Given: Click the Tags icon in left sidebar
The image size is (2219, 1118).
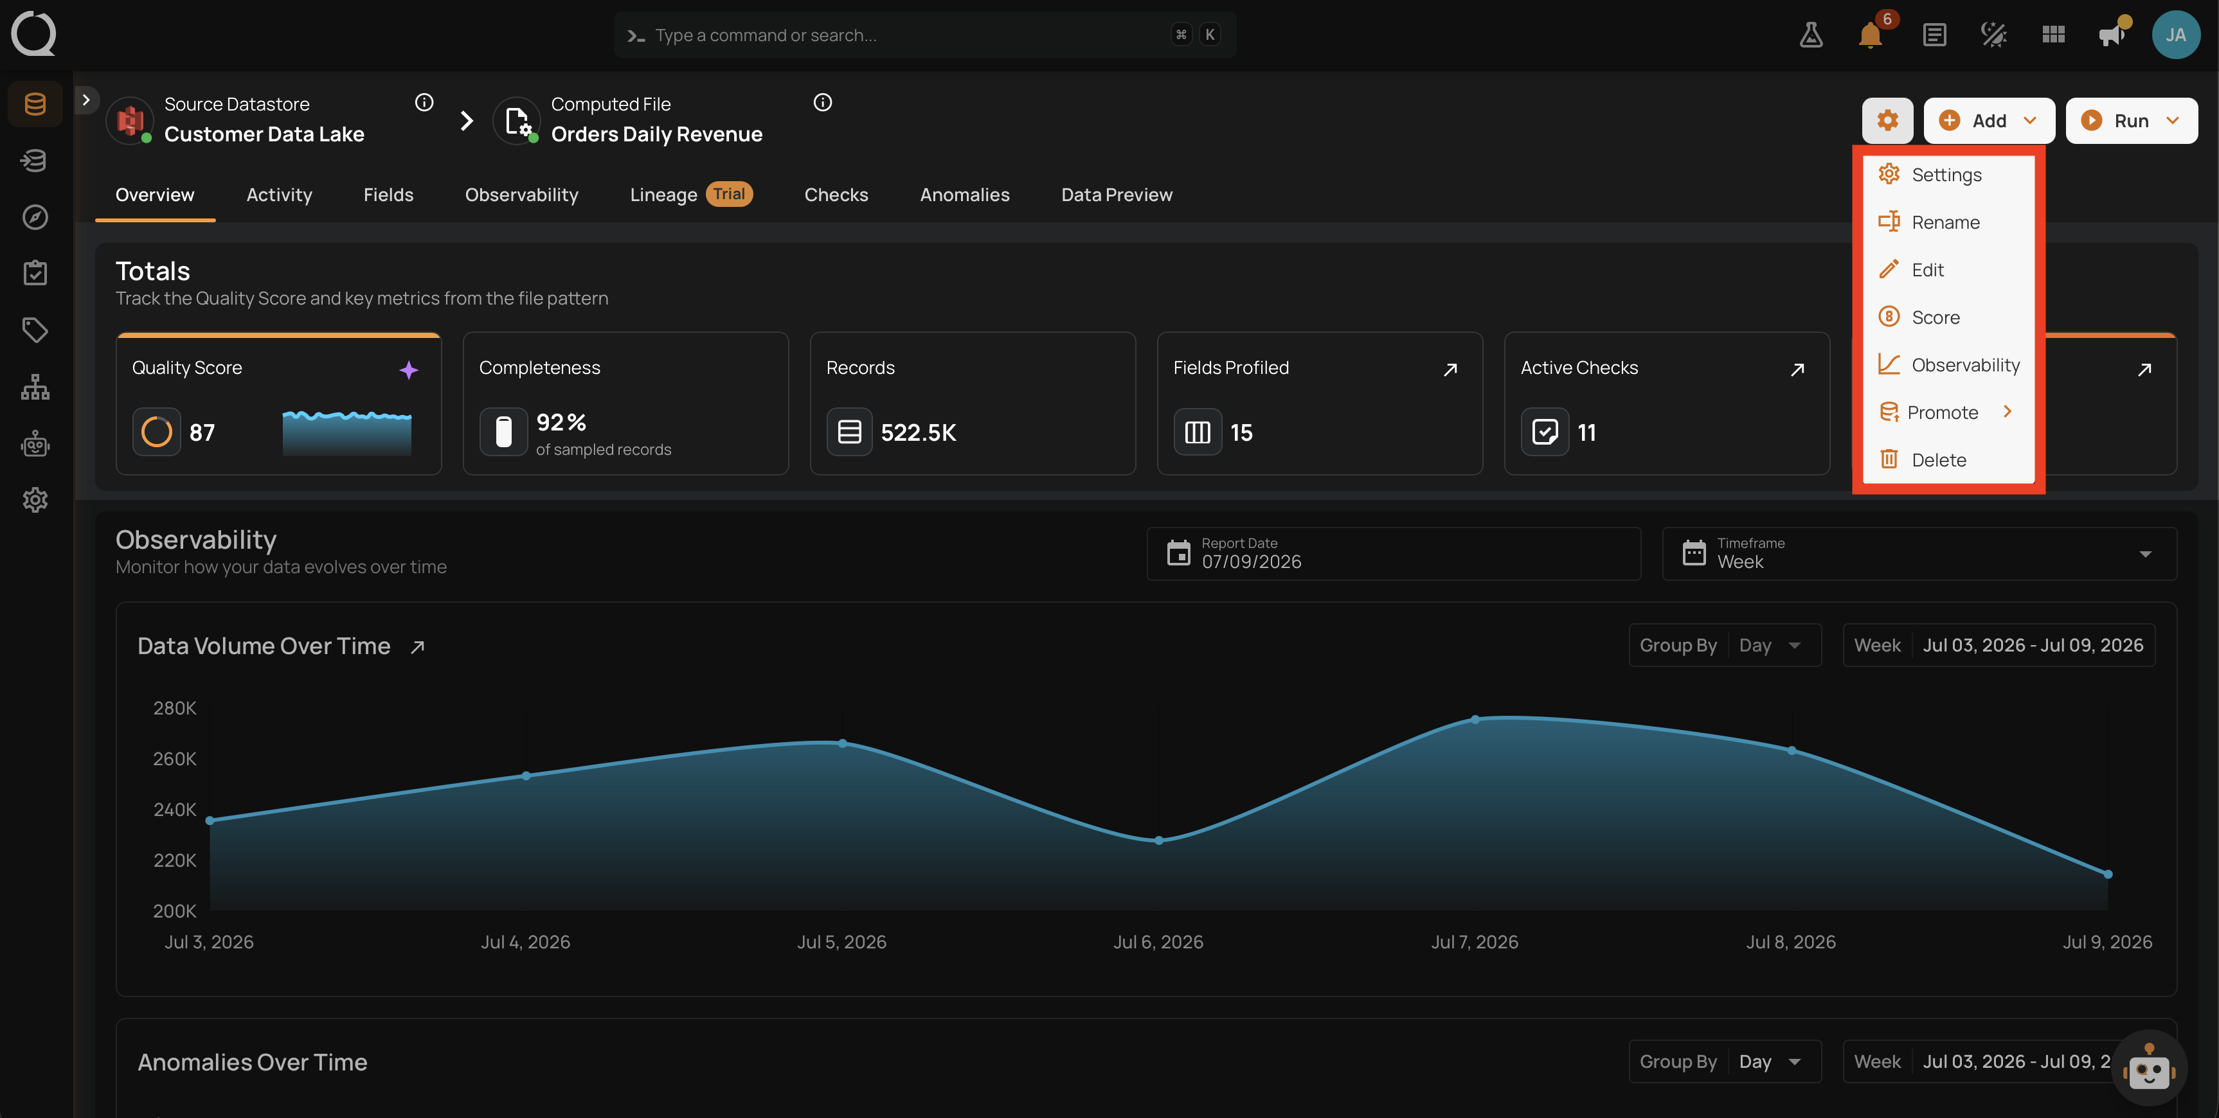Looking at the screenshot, I should (x=35, y=330).
